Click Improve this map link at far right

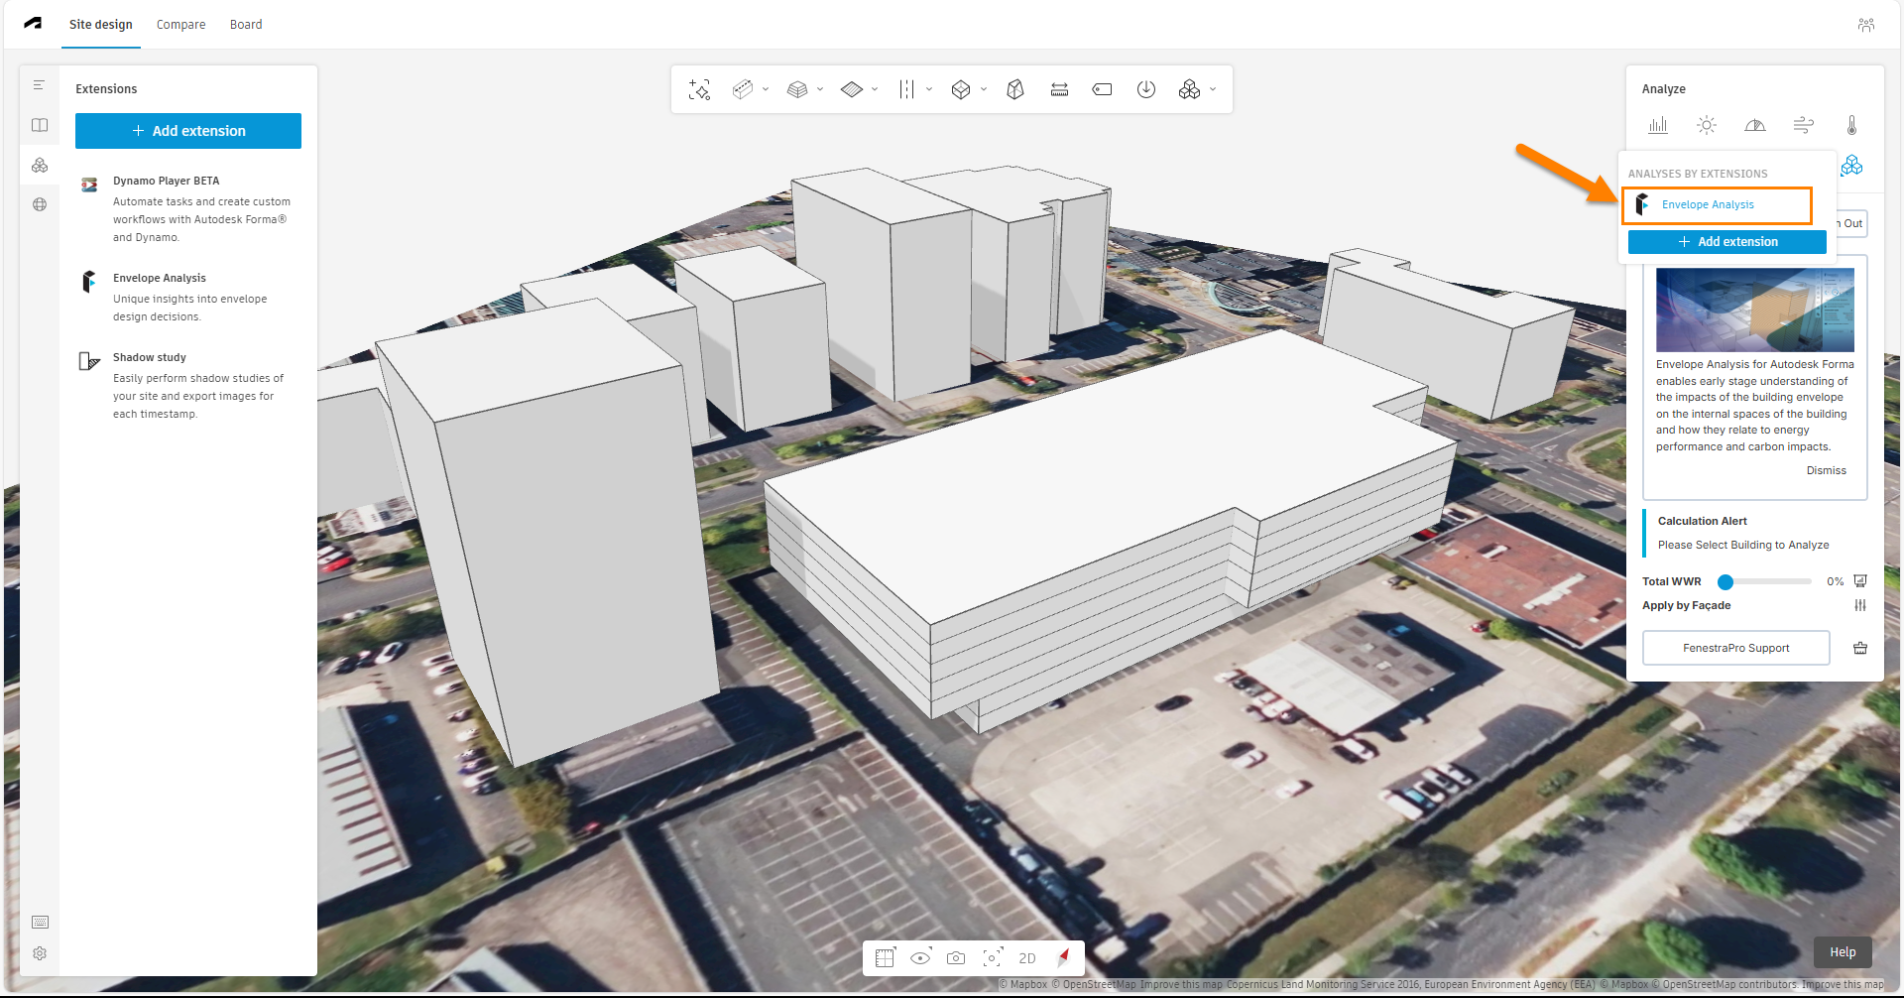point(1843,985)
